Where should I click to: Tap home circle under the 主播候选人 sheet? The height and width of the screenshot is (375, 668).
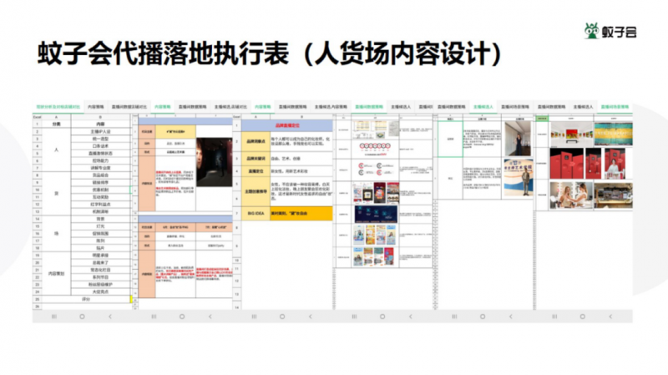[483, 317]
